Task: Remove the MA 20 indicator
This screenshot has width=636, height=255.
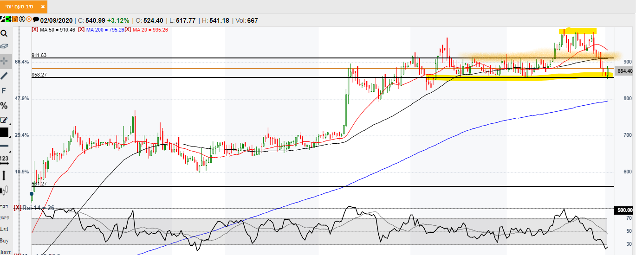Action: click(128, 29)
